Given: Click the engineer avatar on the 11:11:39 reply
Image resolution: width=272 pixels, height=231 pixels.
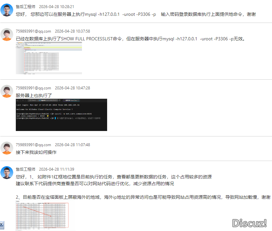Looking at the screenshot, I should (x=6, y=173).
